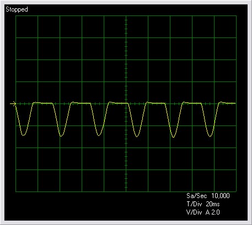Click the third waveform trough from left
Viewport: 252px width, 225px height.
click(x=99, y=135)
